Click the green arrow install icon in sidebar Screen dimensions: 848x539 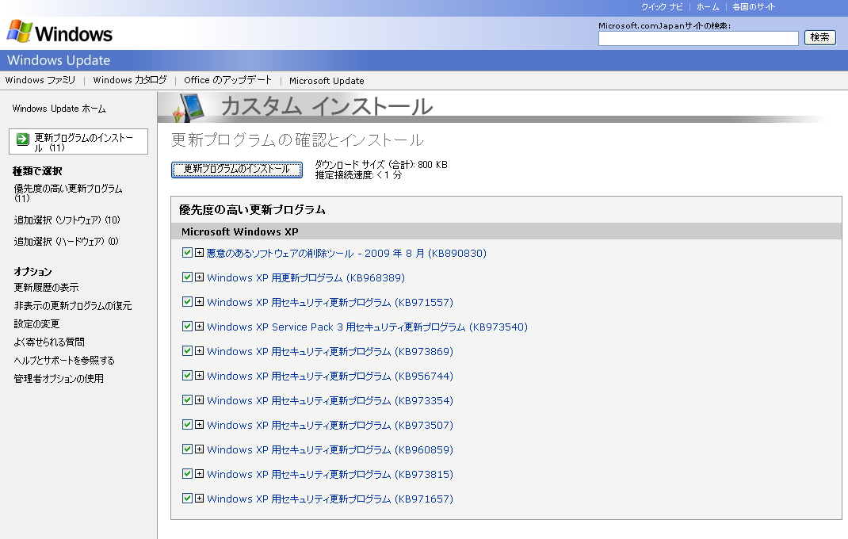[23, 139]
